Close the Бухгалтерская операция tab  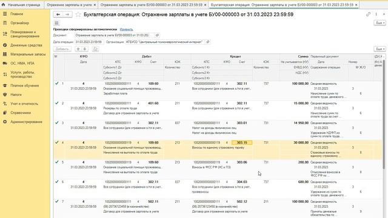(356, 5)
